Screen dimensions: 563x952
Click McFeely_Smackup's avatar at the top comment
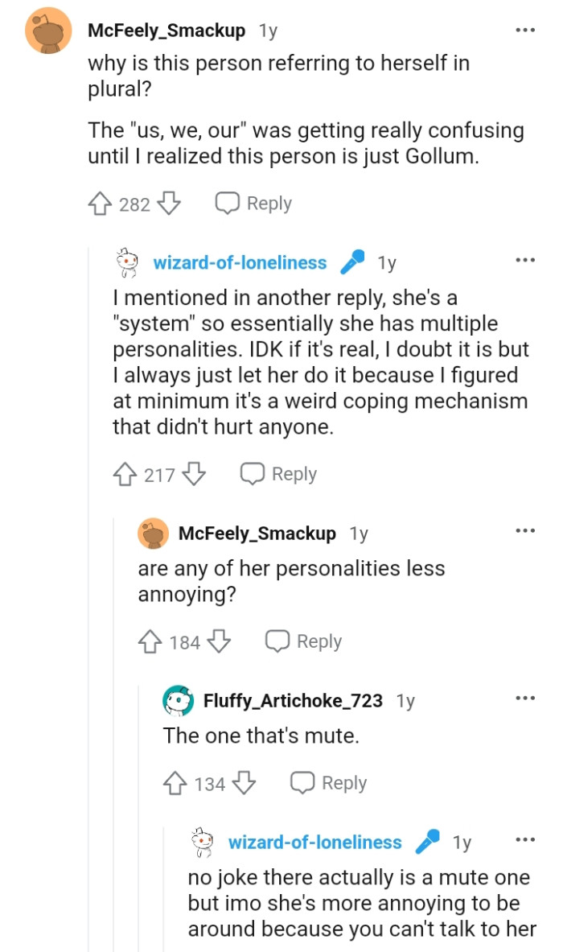click(x=47, y=30)
